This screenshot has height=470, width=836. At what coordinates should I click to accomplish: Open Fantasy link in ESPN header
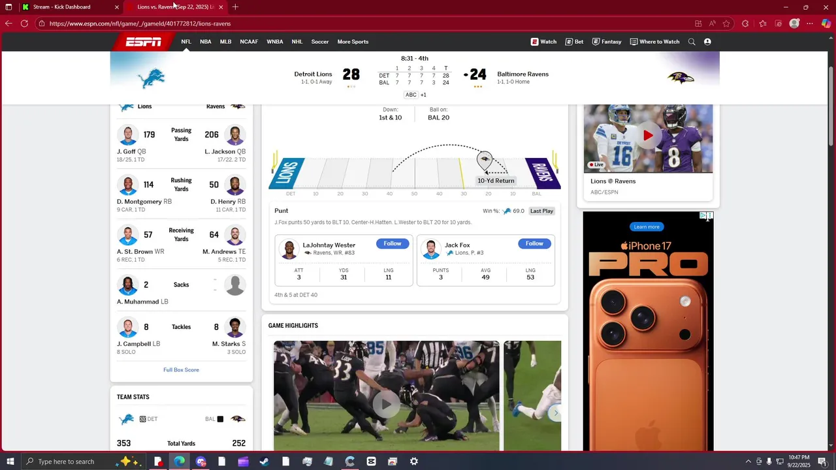pyautogui.click(x=607, y=42)
